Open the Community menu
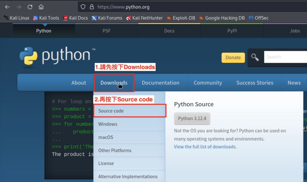307x182 pixels. [x=208, y=83]
